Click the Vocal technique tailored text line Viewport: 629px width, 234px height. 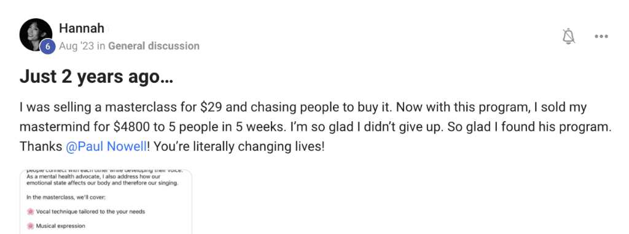pyautogui.click(x=90, y=211)
